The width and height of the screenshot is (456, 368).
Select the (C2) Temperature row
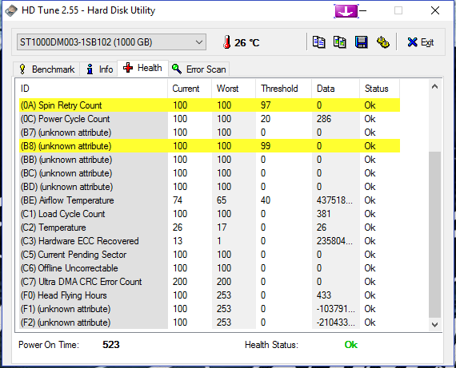(x=210, y=228)
